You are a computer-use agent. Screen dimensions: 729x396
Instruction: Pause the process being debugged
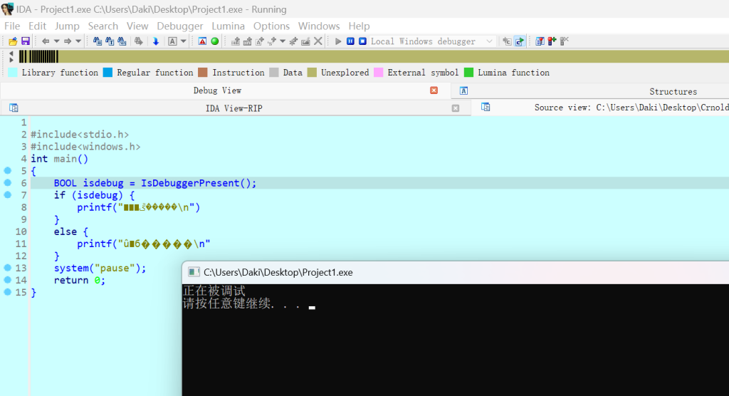tap(350, 41)
